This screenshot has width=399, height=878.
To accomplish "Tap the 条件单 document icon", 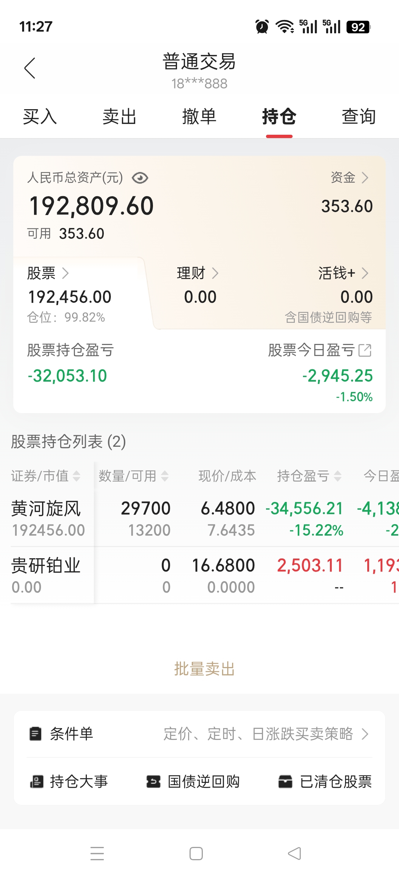I will pos(35,734).
